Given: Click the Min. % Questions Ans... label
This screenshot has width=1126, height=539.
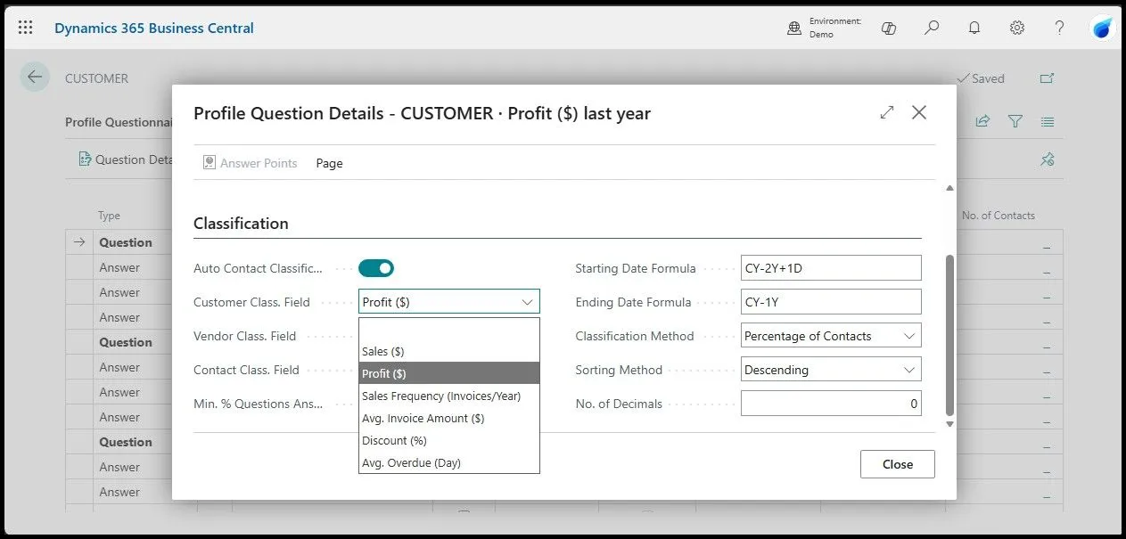Looking at the screenshot, I should pyautogui.click(x=259, y=404).
